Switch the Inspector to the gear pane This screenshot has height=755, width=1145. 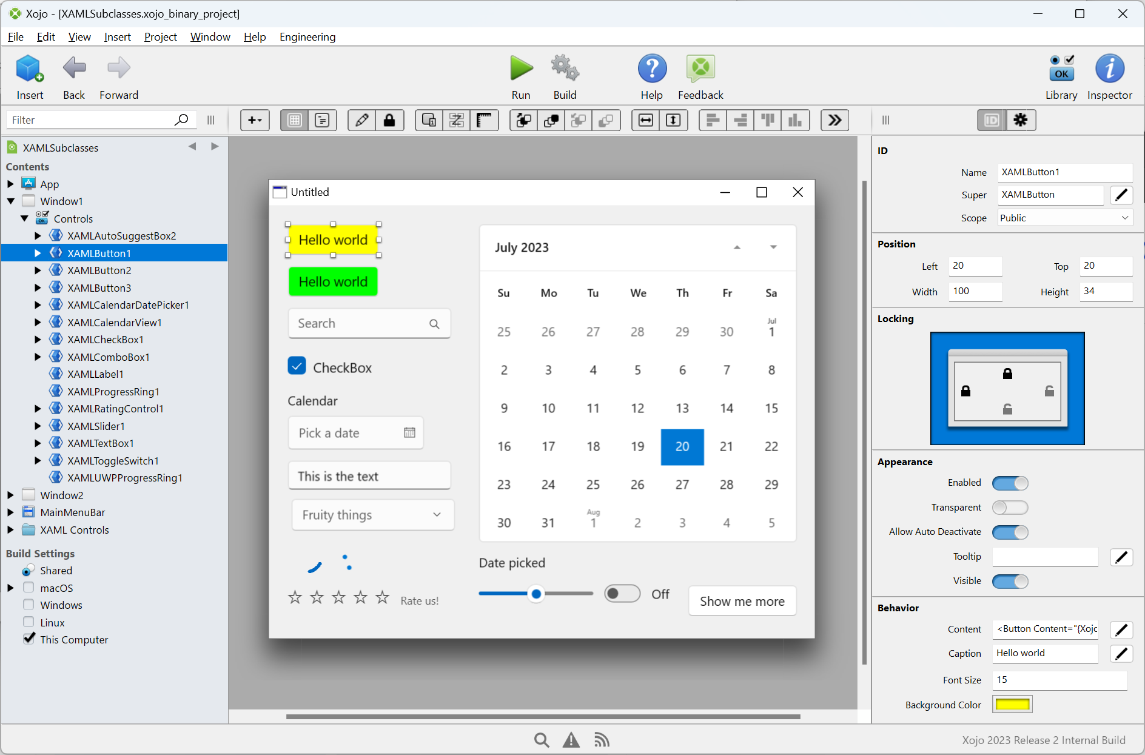point(1021,120)
